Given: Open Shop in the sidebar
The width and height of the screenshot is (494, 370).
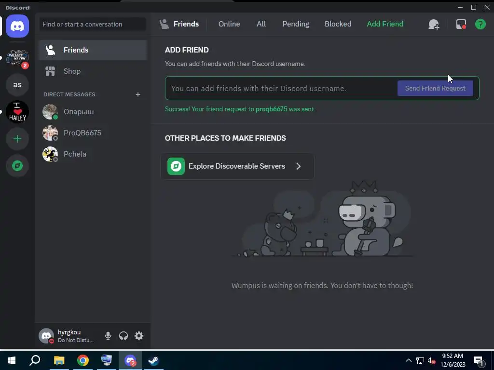Looking at the screenshot, I should click(x=93, y=71).
